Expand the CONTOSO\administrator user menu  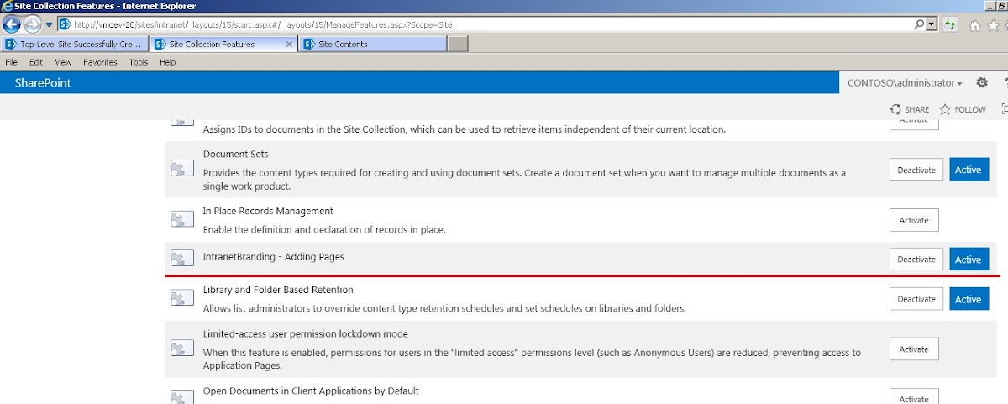click(905, 83)
